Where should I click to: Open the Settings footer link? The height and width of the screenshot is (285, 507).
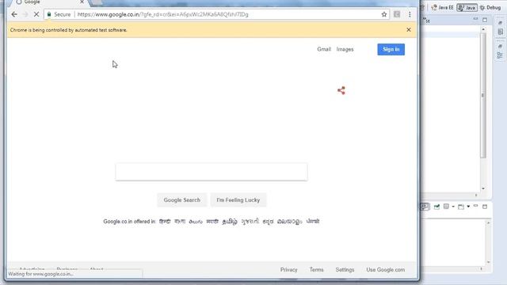point(345,269)
